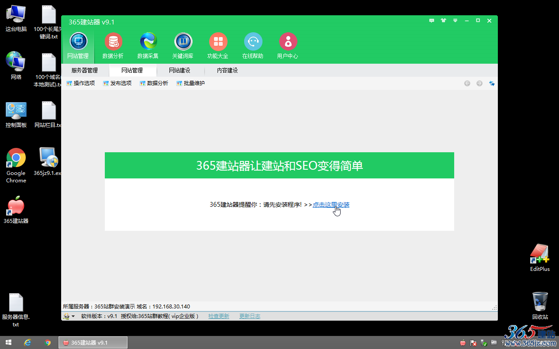Select the 网络 desktop icon

[16, 66]
